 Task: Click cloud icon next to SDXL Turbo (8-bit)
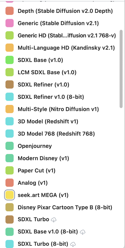click(73, 244)
